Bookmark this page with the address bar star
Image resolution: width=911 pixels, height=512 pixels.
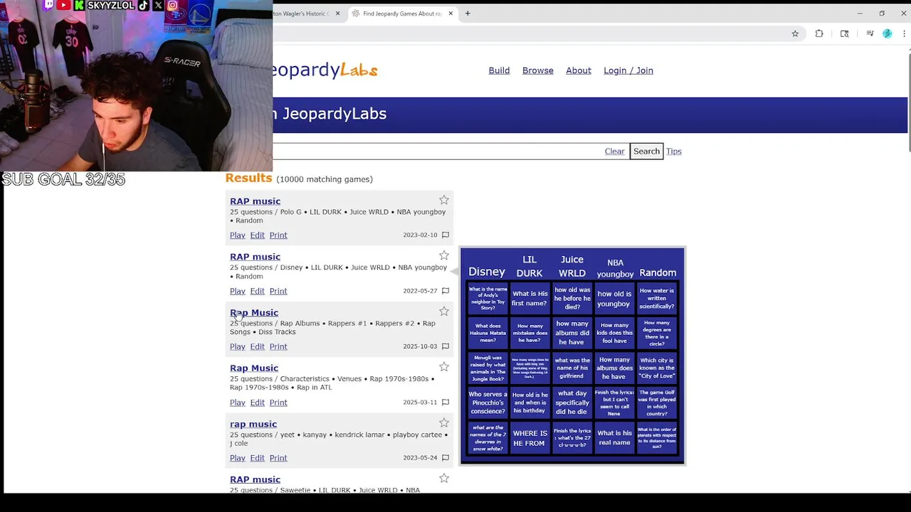point(795,33)
